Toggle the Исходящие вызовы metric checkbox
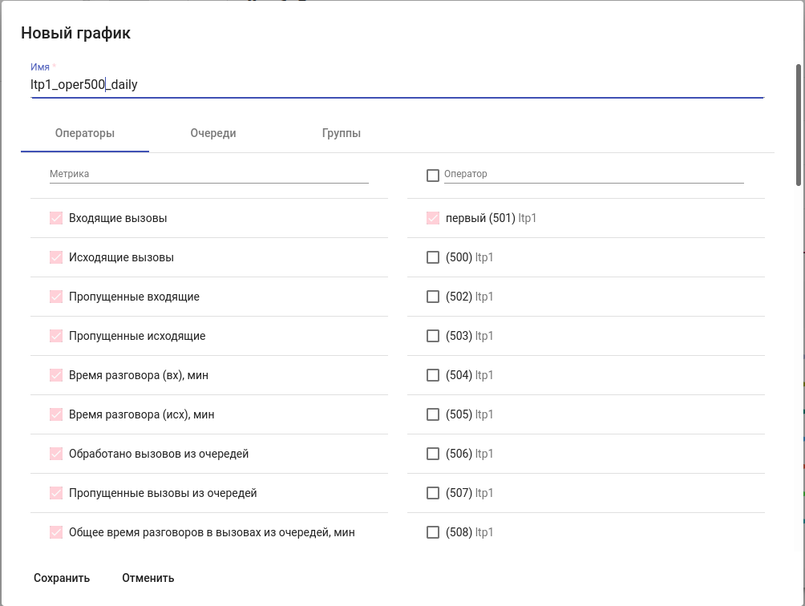805x606 pixels. (56, 257)
